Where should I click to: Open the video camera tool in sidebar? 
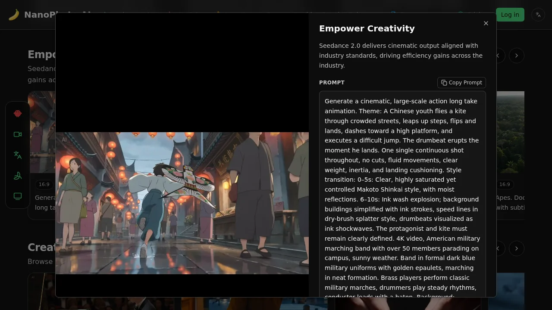[18, 134]
